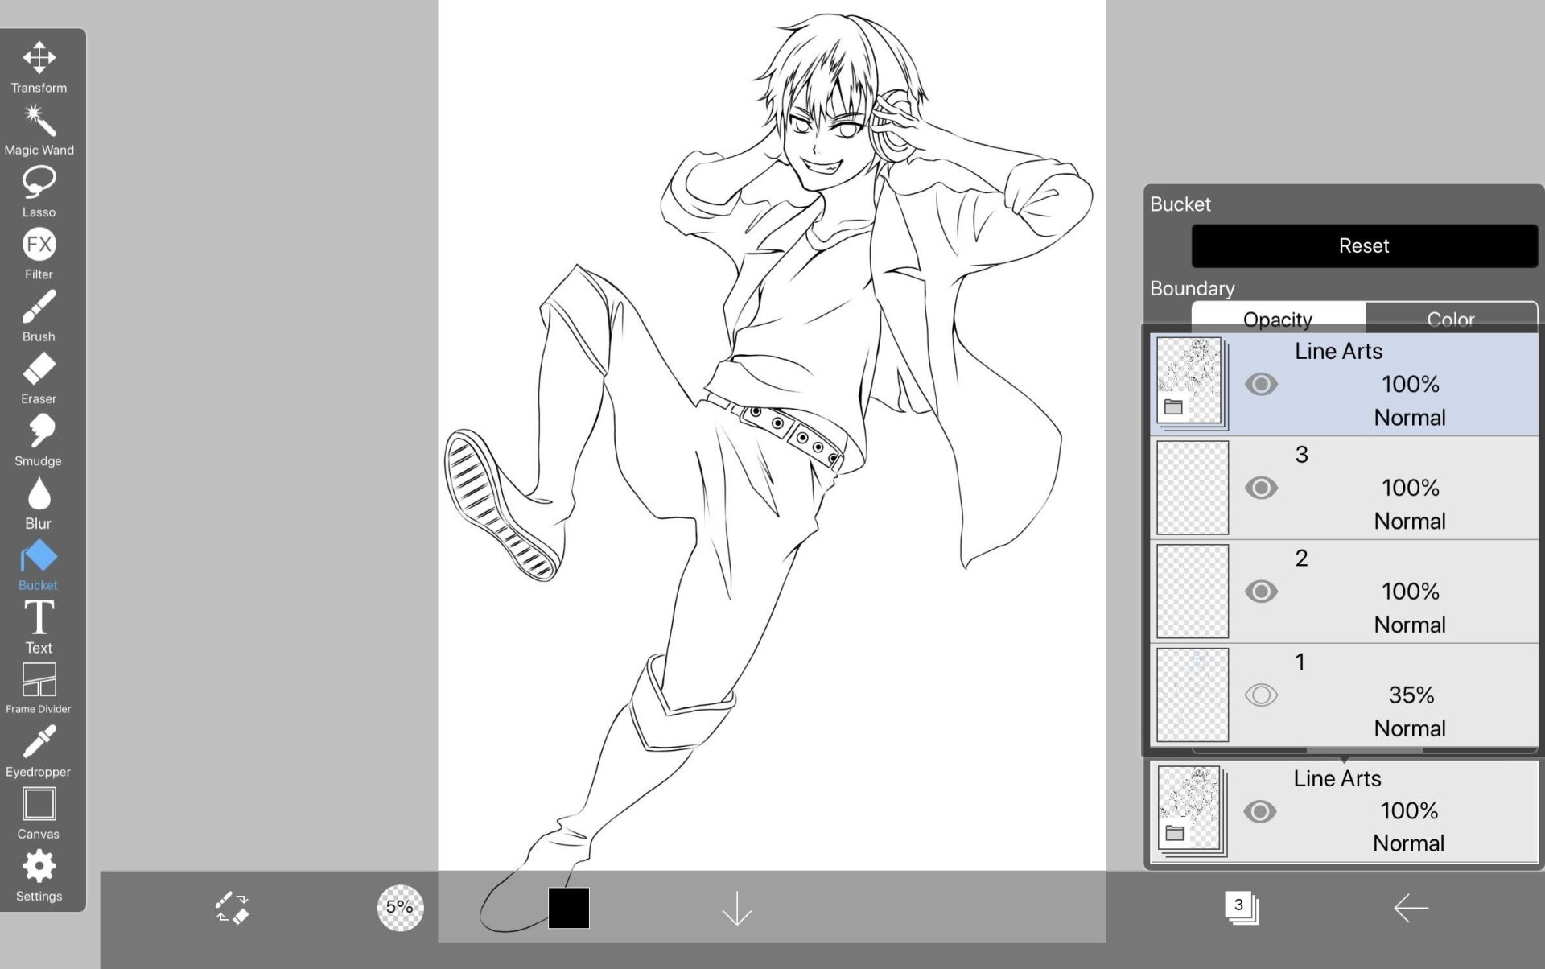The width and height of the screenshot is (1545, 969).
Task: Hide layer 3 using its eye icon
Action: coord(1261,488)
